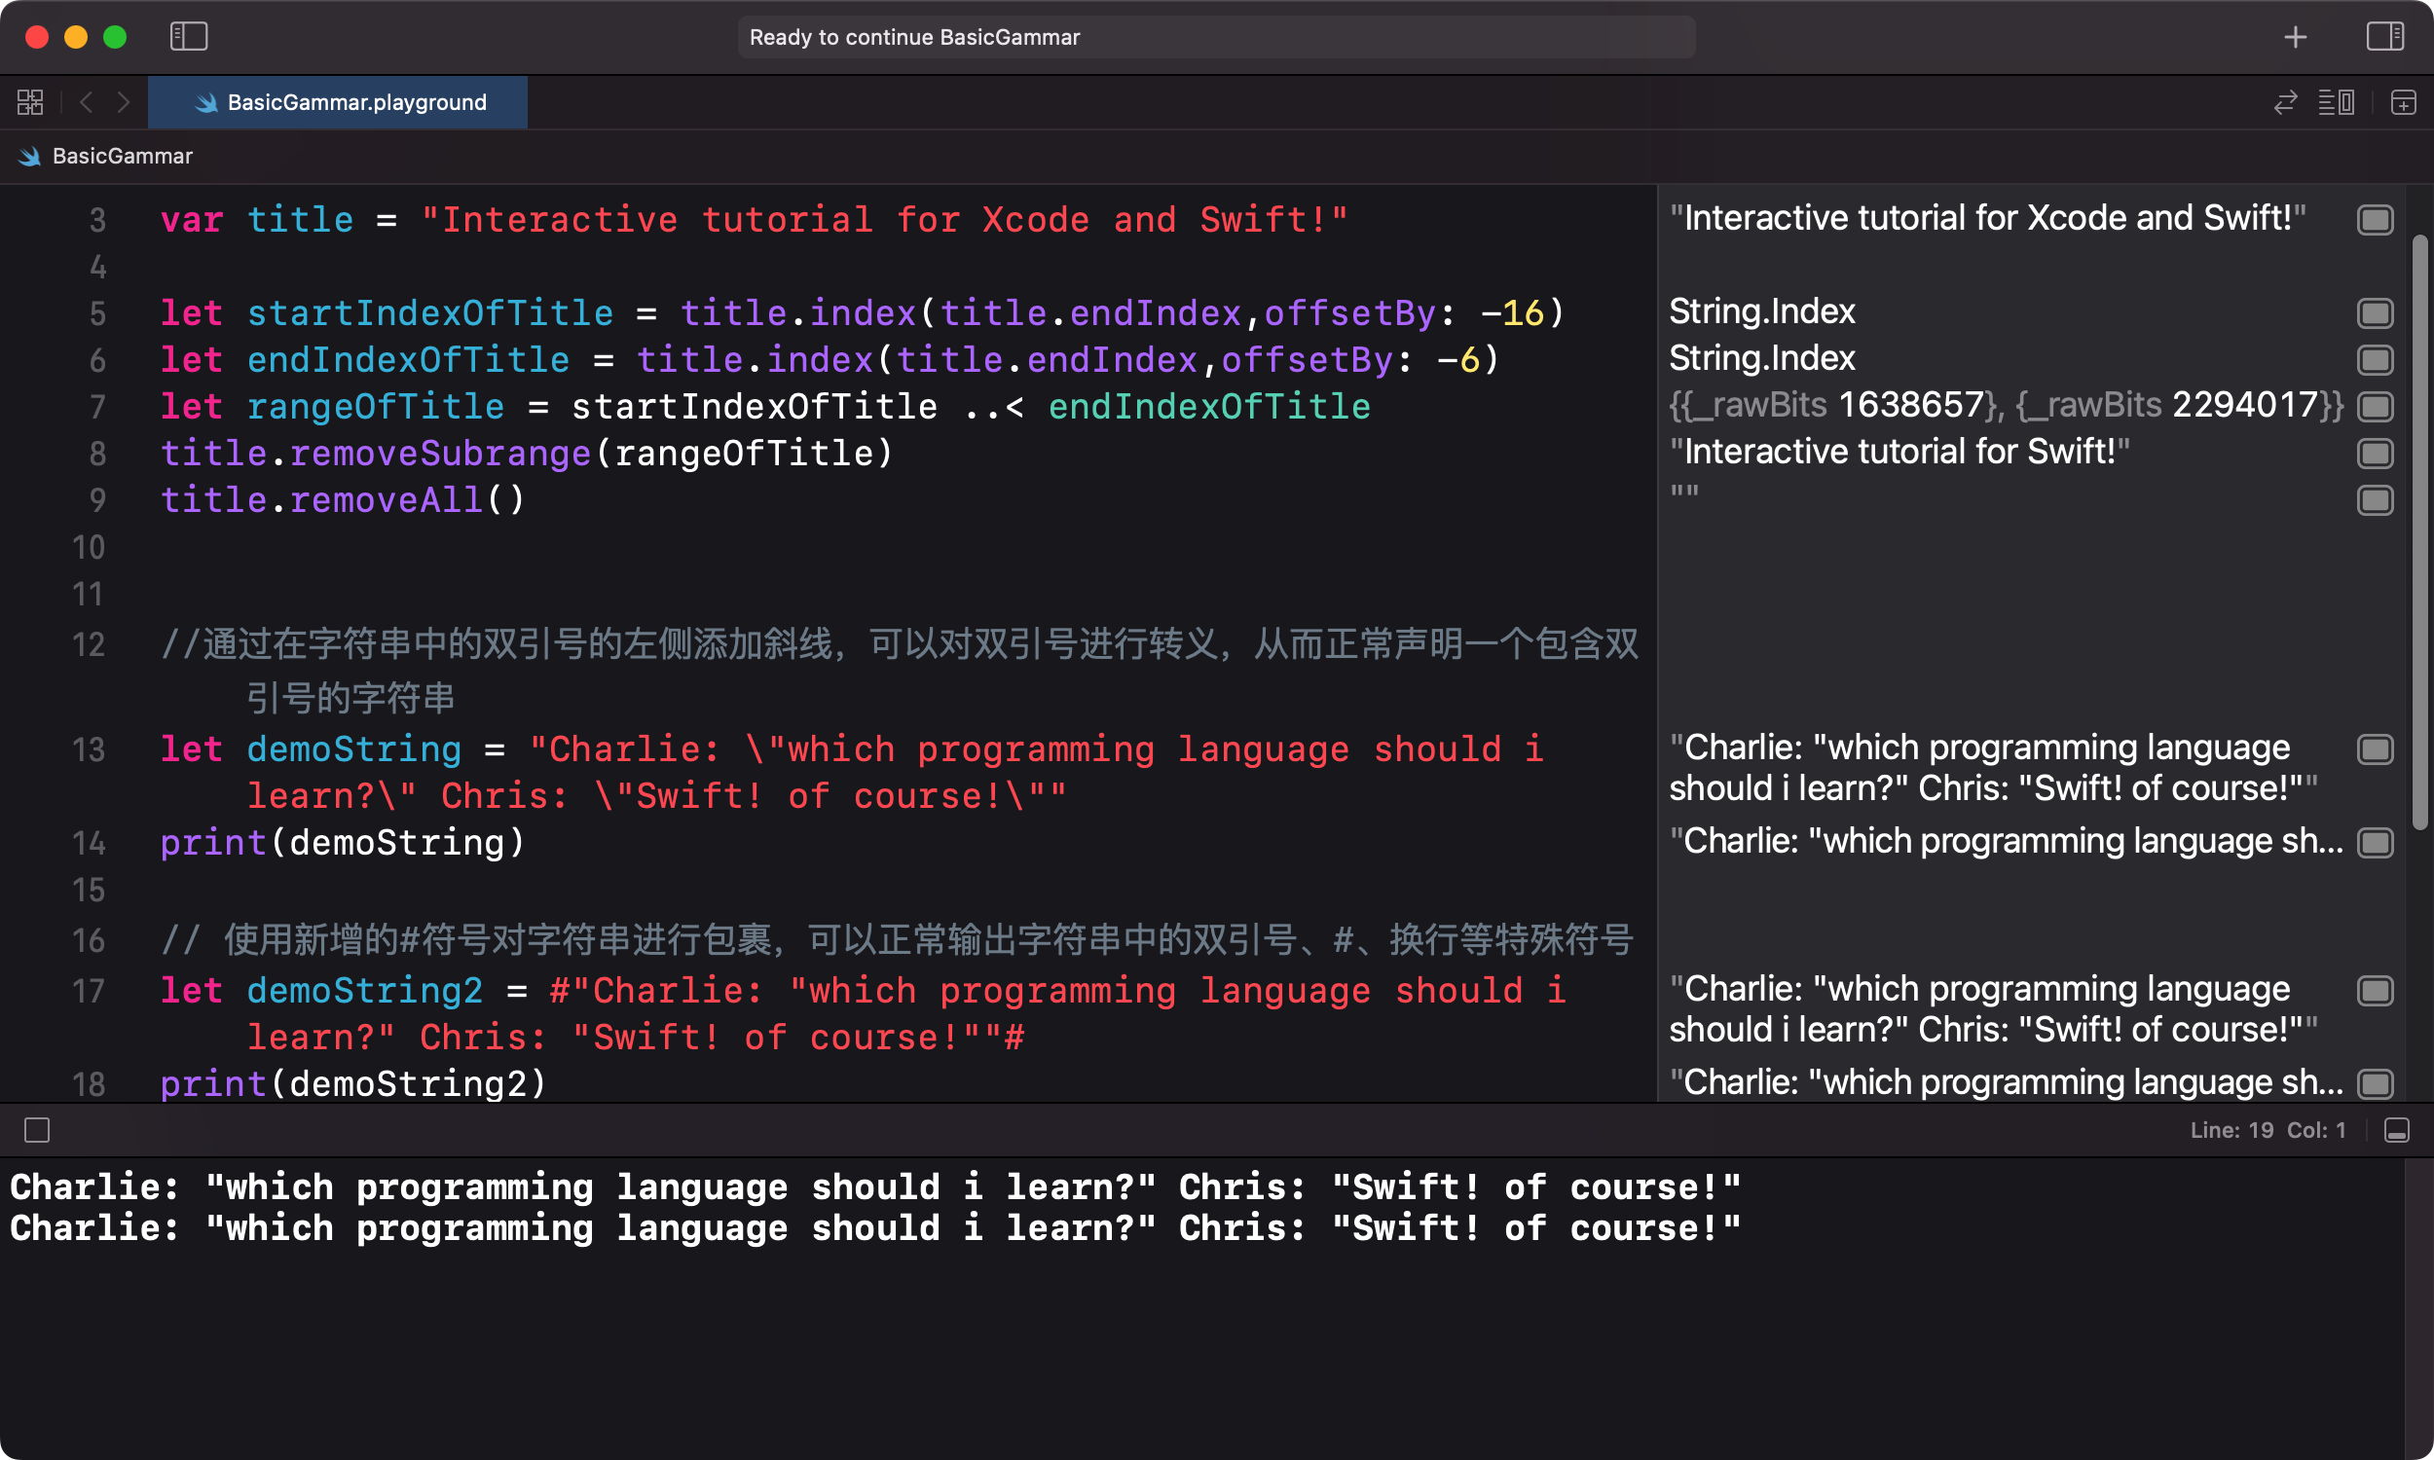The image size is (2434, 1460).
Task: Click the activity status "Ready to continue BasicGammar"
Action: pyautogui.click(x=1215, y=36)
